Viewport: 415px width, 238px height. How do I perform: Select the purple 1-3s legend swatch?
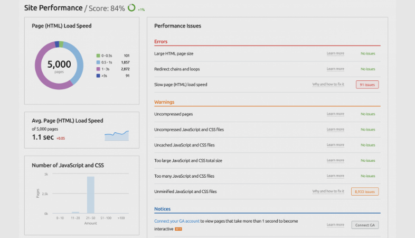coord(98,69)
